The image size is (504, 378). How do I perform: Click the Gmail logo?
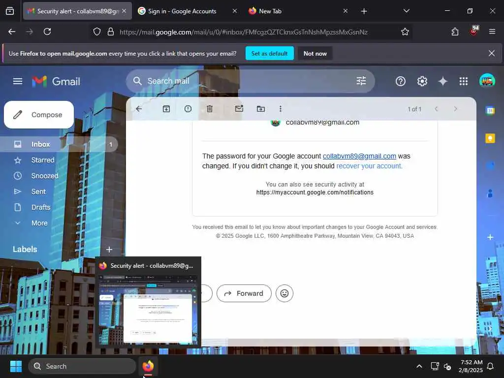(x=56, y=81)
